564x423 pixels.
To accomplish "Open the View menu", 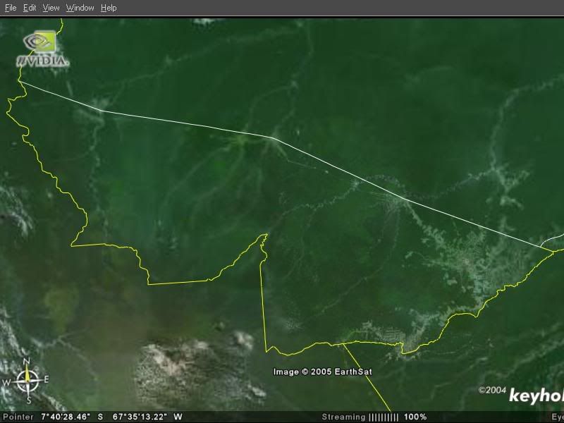I will pyautogui.click(x=51, y=8).
